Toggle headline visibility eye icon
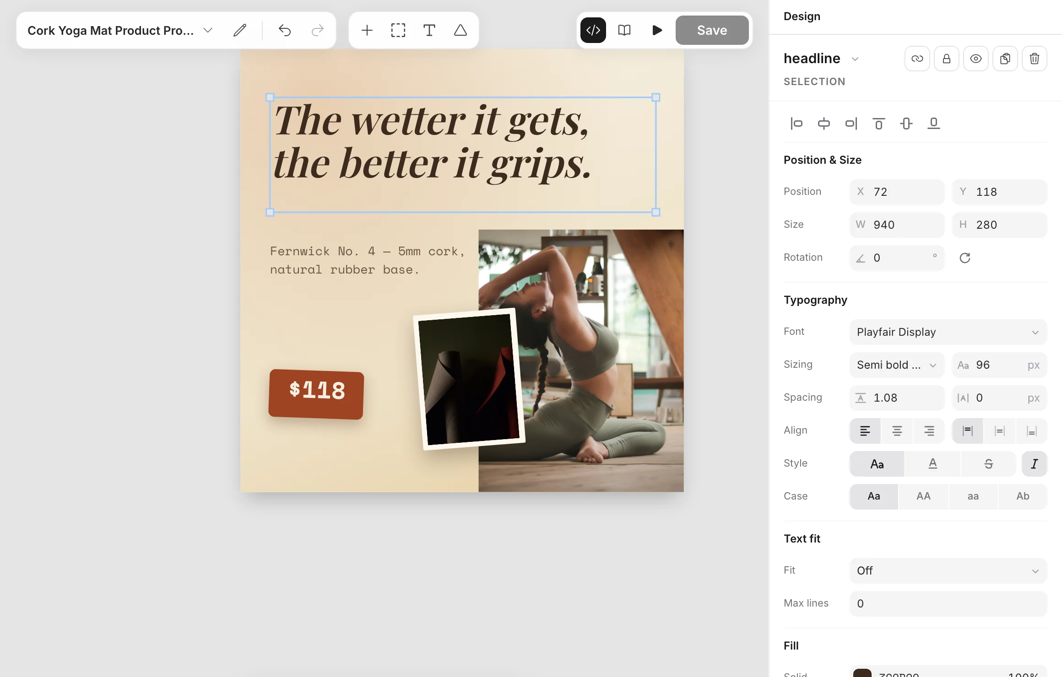 click(x=976, y=59)
